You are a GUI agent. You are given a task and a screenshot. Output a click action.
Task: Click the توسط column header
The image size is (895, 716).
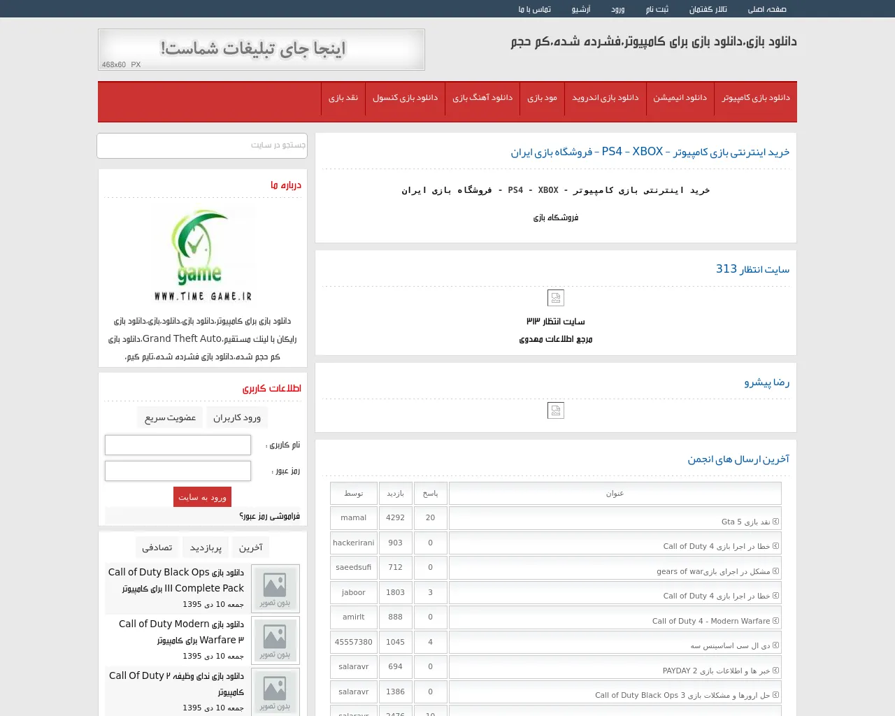354,494
